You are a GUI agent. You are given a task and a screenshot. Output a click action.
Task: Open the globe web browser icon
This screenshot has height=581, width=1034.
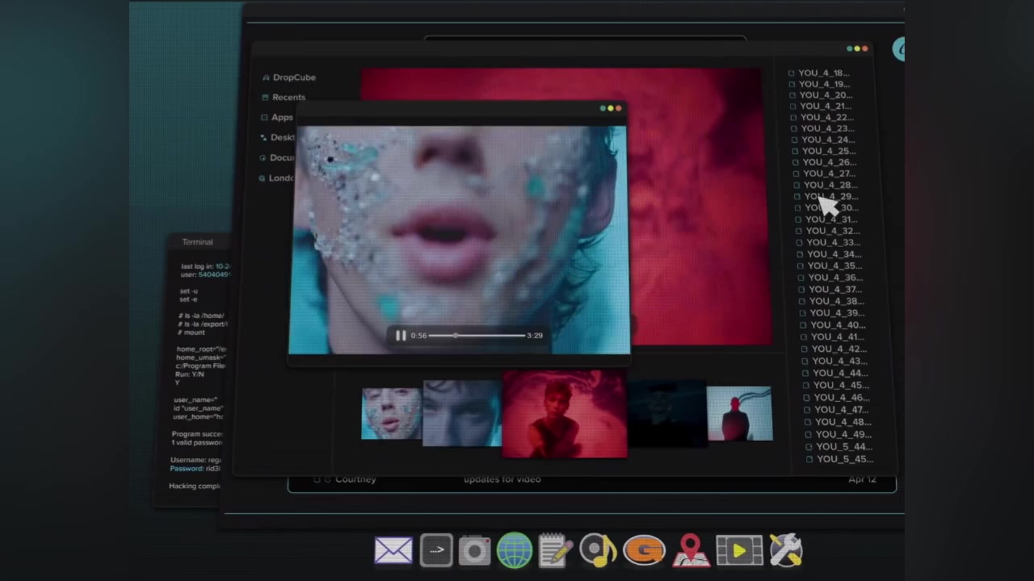[515, 551]
